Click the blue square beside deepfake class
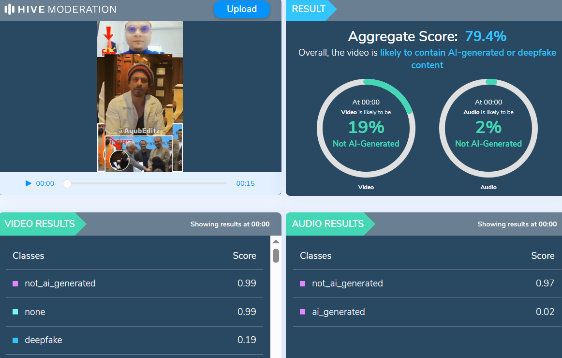This screenshot has height=358, width=562. [15, 340]
